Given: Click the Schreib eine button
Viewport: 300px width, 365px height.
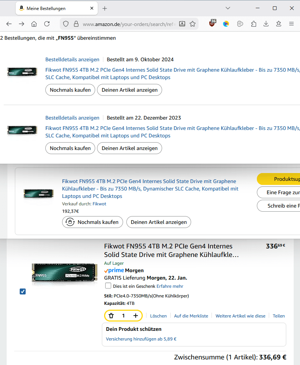Looking at the screenshot, I should 278,206.
